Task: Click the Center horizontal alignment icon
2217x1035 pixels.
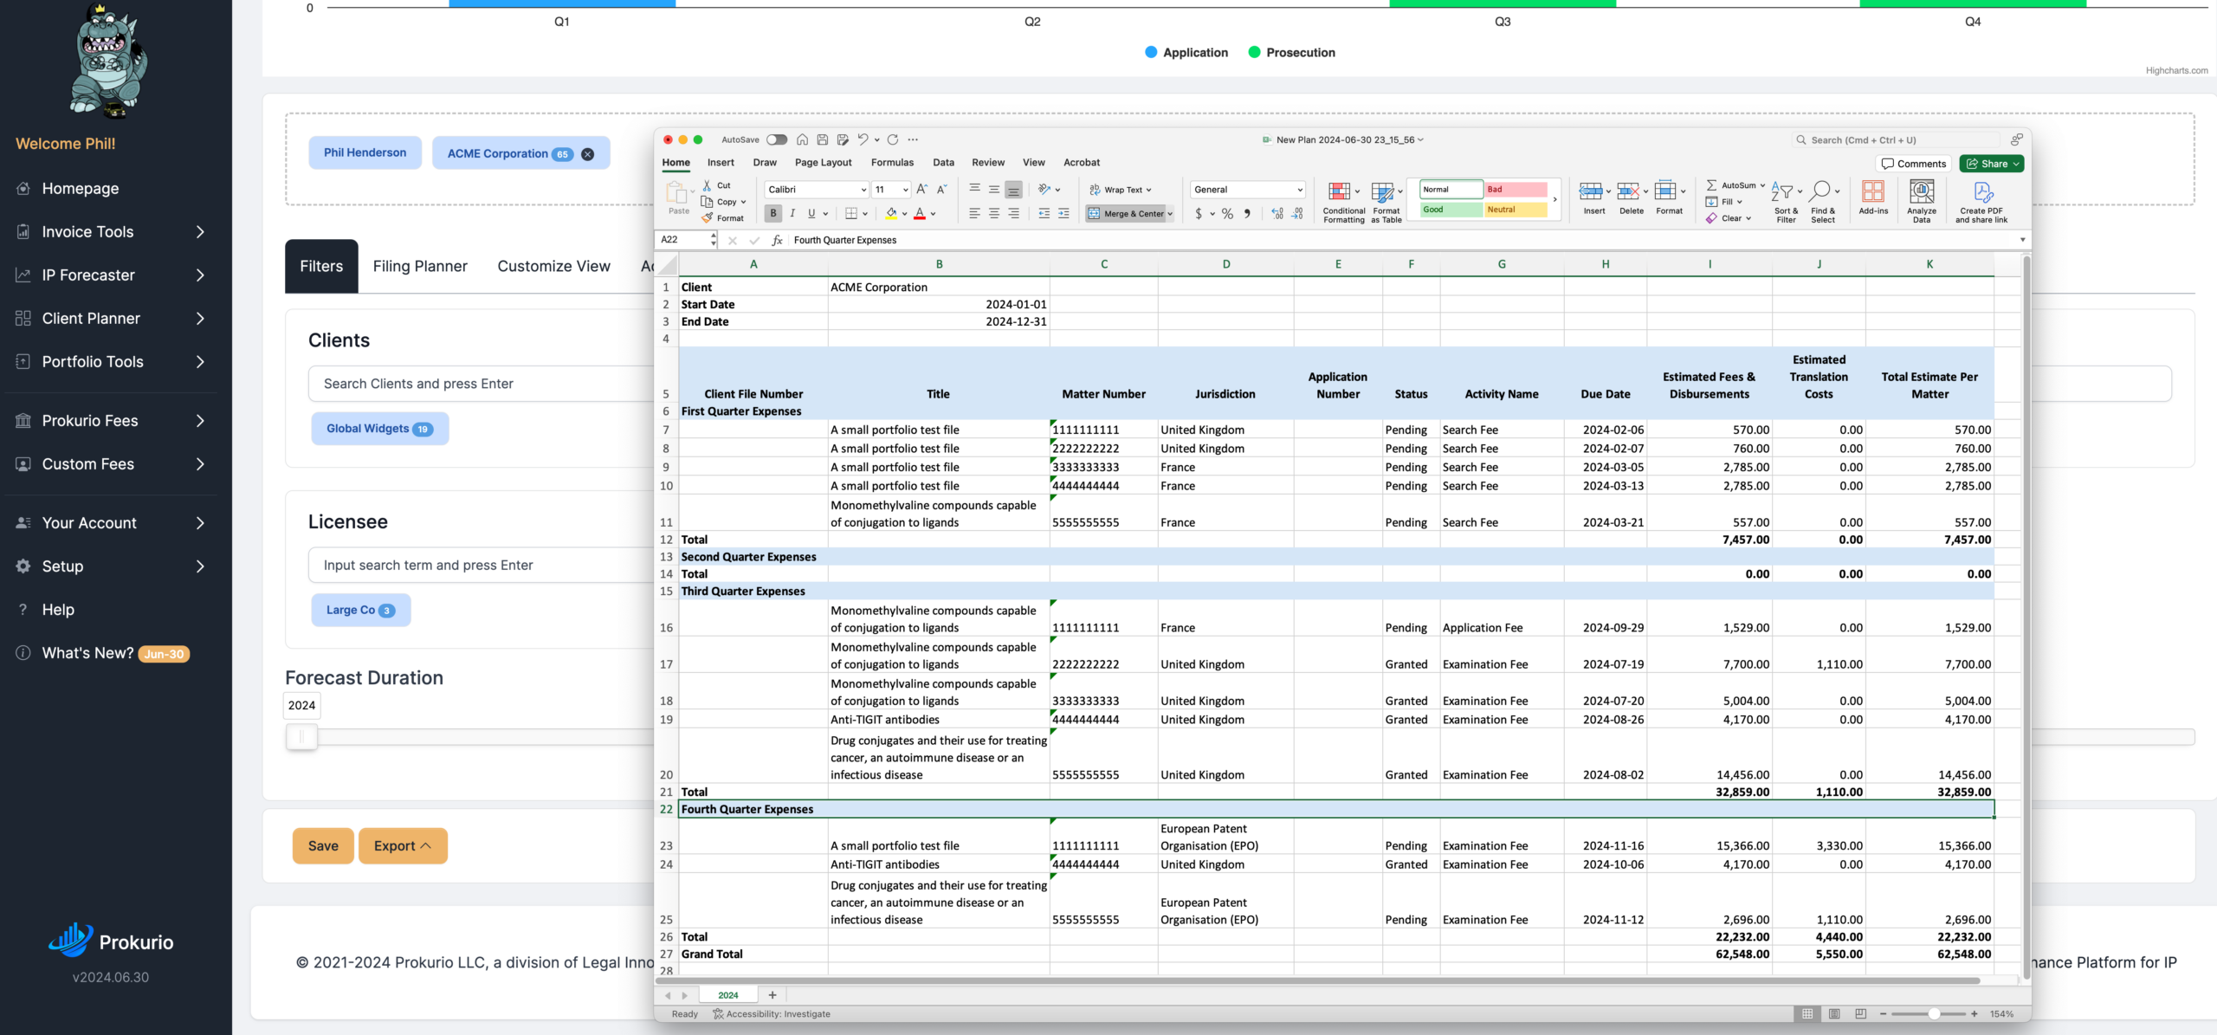Action: (994, 214)
